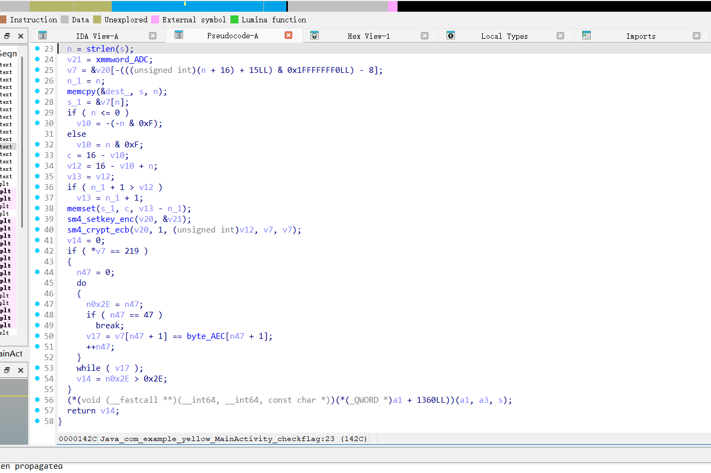The height and width of the screenshot is (473, 711).
Task: Close the IDA View-A tab
Action: [153, 36]
